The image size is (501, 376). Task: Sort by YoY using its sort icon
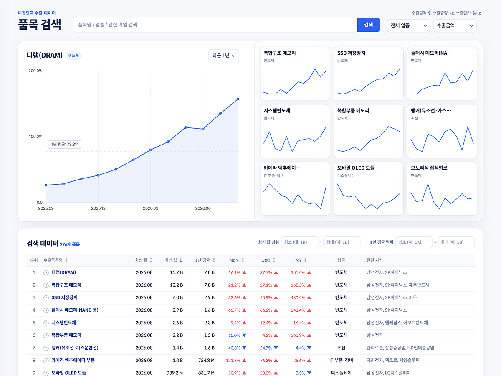305,260
